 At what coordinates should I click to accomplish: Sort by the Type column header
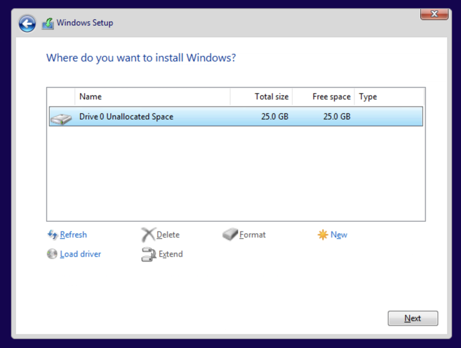[389, 97]
